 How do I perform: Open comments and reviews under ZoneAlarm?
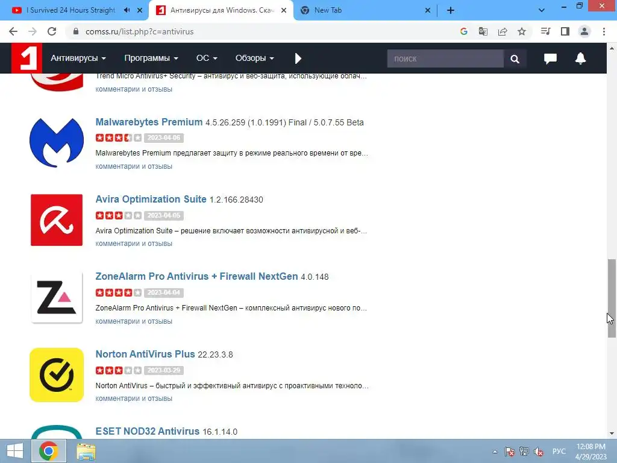tap(134, 321)
